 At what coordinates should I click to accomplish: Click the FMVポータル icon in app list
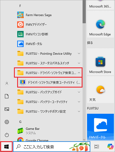point(20,44)
